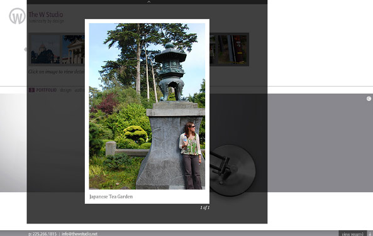The width and height of the screenshot is (373, 236).
Task: Click the luminosity by design tagline
Action: pyautogui.click(x=46, y=21)
